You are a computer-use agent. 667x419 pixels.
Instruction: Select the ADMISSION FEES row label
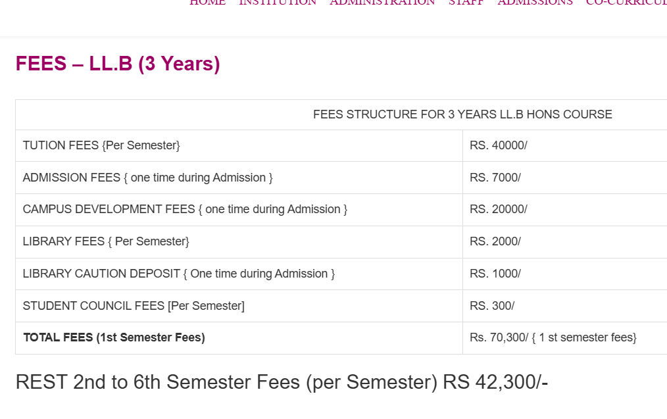tap(147, 178)
